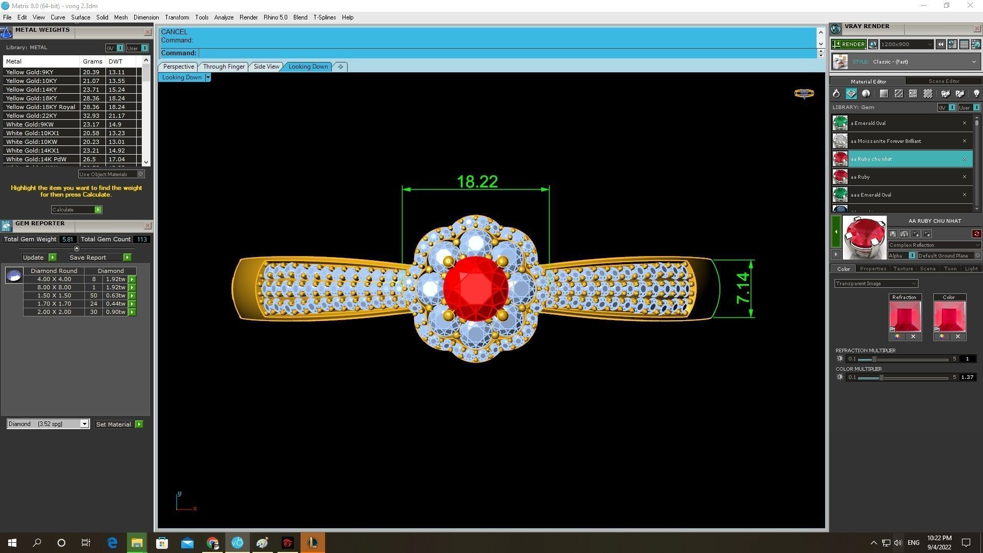Click the Save Report button

coord(99,258)
